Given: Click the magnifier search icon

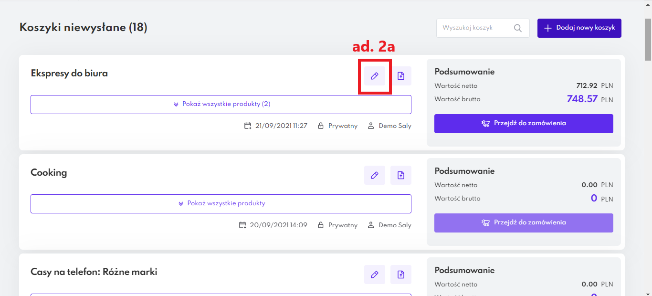Looking at the screenshot, I should (518, 28).
